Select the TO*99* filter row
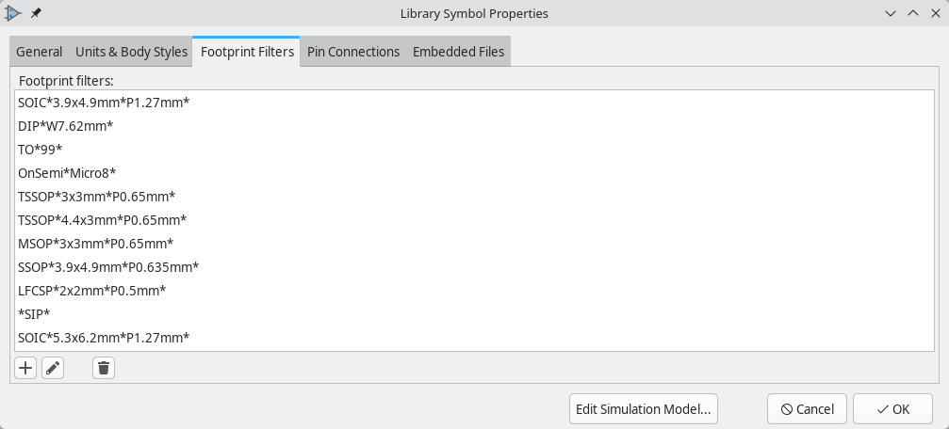The width and height of the screenshot is (949, 429). [x=41, y=150]
